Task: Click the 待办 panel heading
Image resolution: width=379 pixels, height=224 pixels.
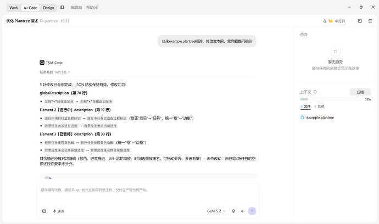Action: (x=304, y=35)
